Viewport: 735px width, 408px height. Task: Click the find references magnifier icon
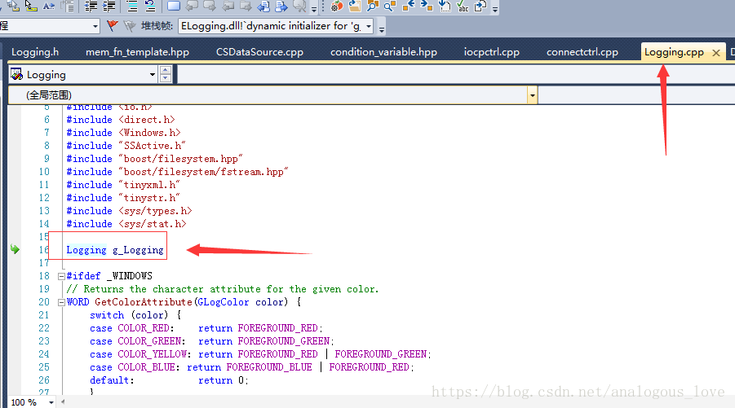tap(372, 6)
